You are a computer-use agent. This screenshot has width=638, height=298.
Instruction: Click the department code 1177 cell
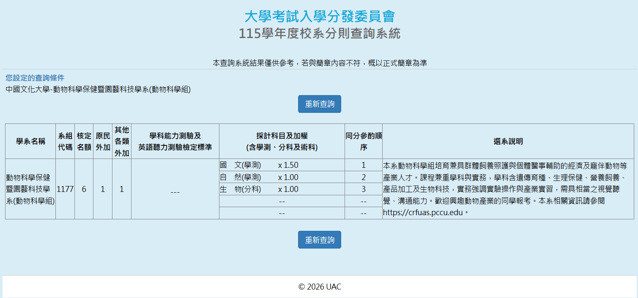tap(65, 189)
